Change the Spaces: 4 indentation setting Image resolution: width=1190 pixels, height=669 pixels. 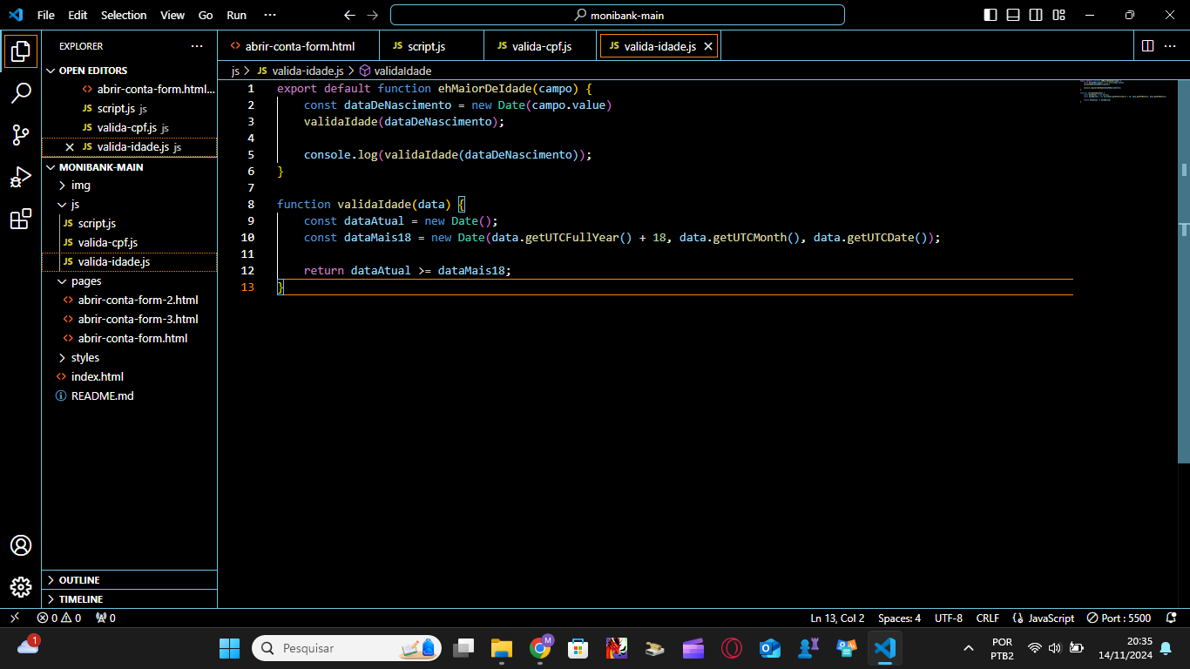click(899, 618)
